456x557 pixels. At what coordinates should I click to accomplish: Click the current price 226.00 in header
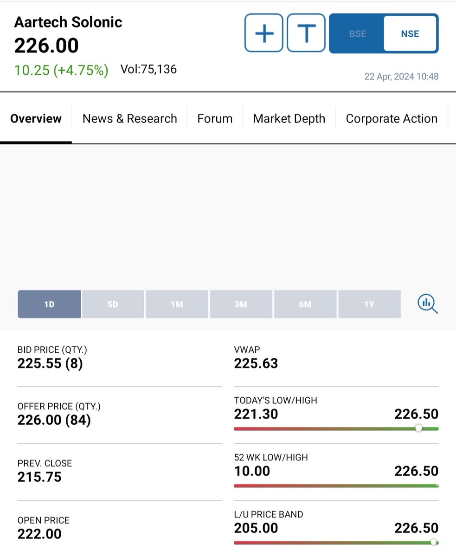point(46,45)
